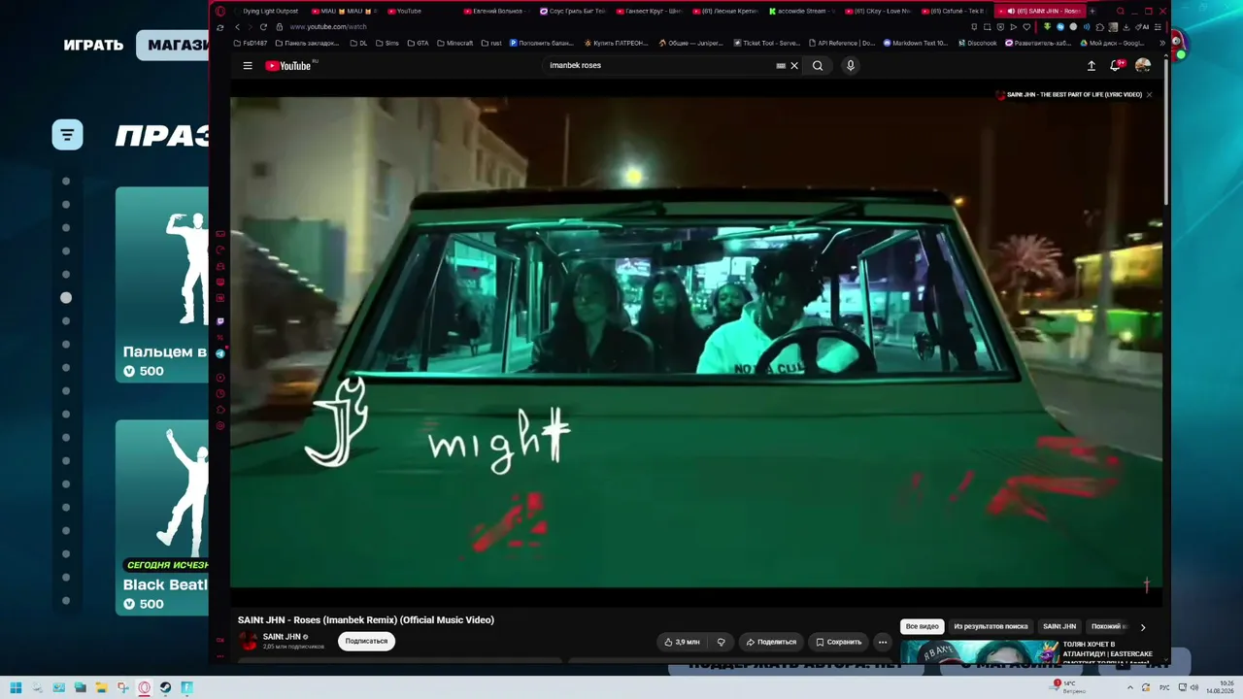
Task: Clear the YouTube search query
Action: (x=794, y=66)
